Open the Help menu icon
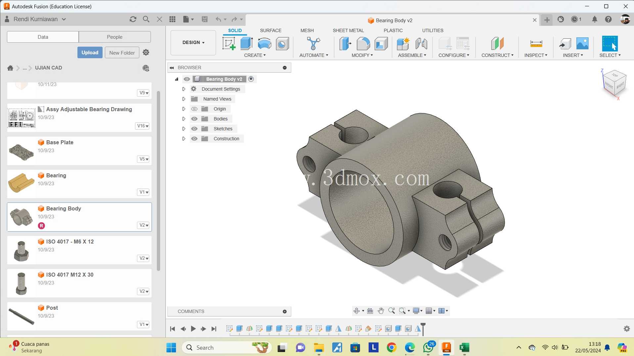This screenshot has height=356, width=634. (608, 19)
